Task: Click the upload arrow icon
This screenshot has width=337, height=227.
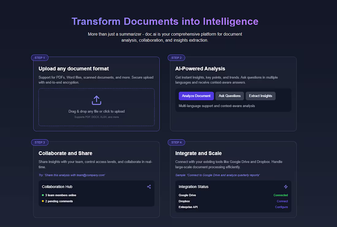Action: 97,100
